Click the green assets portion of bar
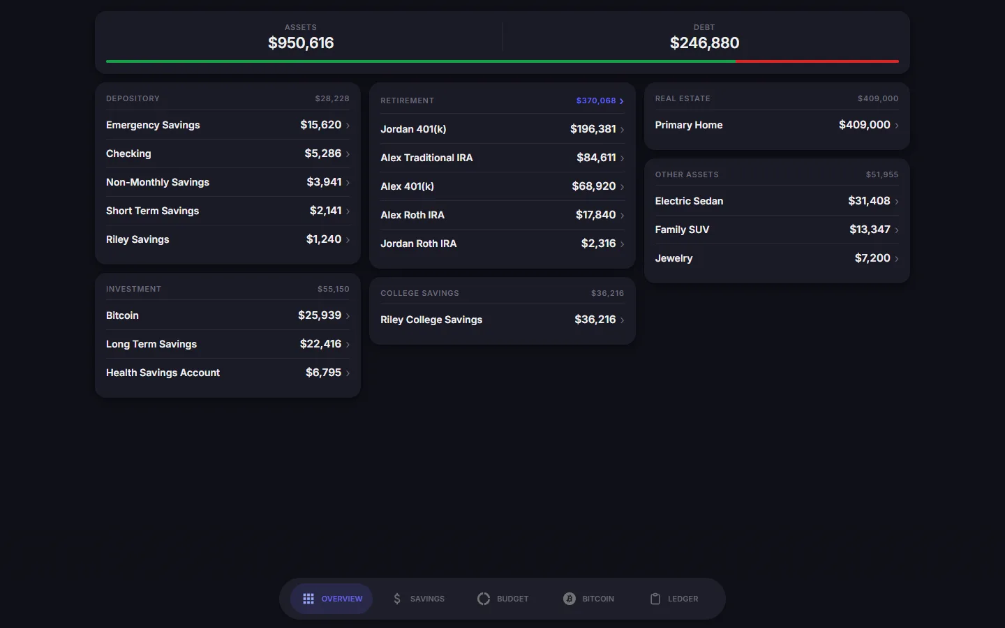 point(420,61)
